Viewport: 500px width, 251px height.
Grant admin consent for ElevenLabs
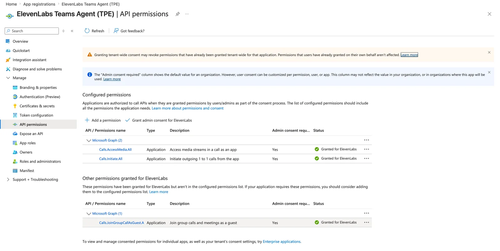pos(158,120)
